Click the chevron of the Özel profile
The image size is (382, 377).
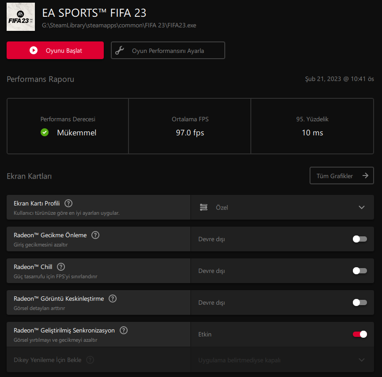coord(362,208)
